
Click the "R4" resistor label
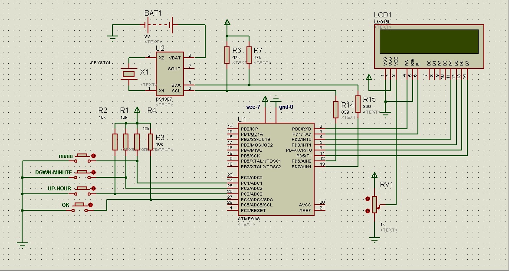point(152,110)
